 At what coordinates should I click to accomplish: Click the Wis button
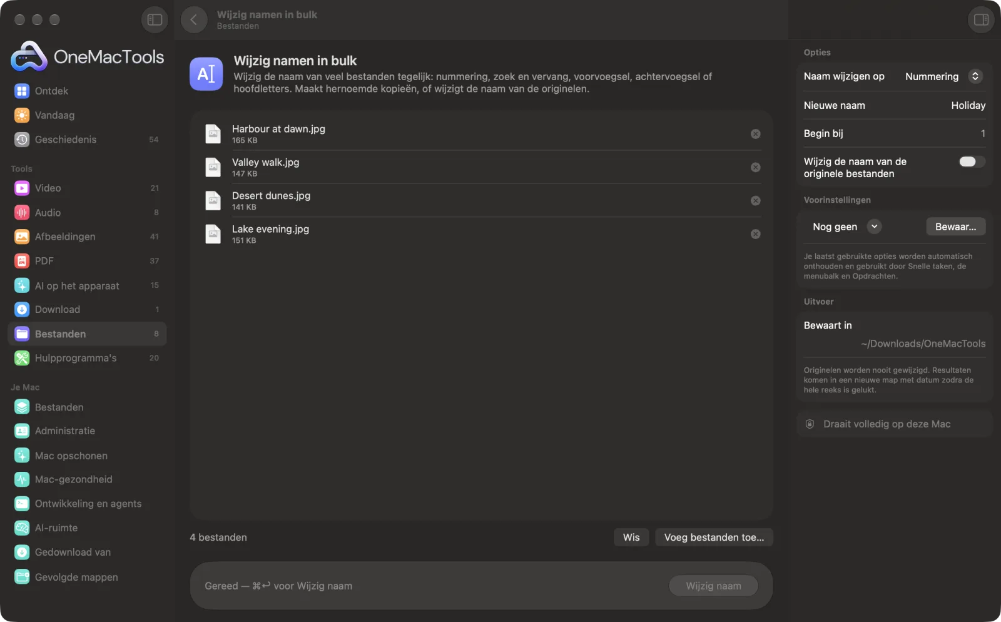click(631, 538)
